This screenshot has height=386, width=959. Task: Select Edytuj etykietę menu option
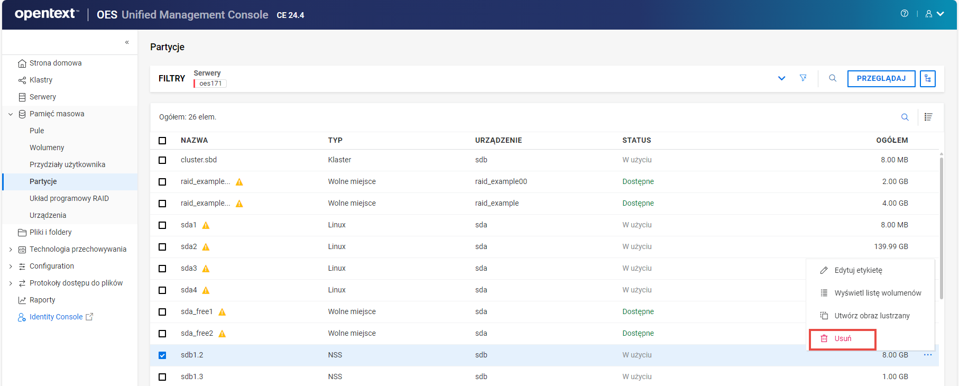click(x=858, y=270)
